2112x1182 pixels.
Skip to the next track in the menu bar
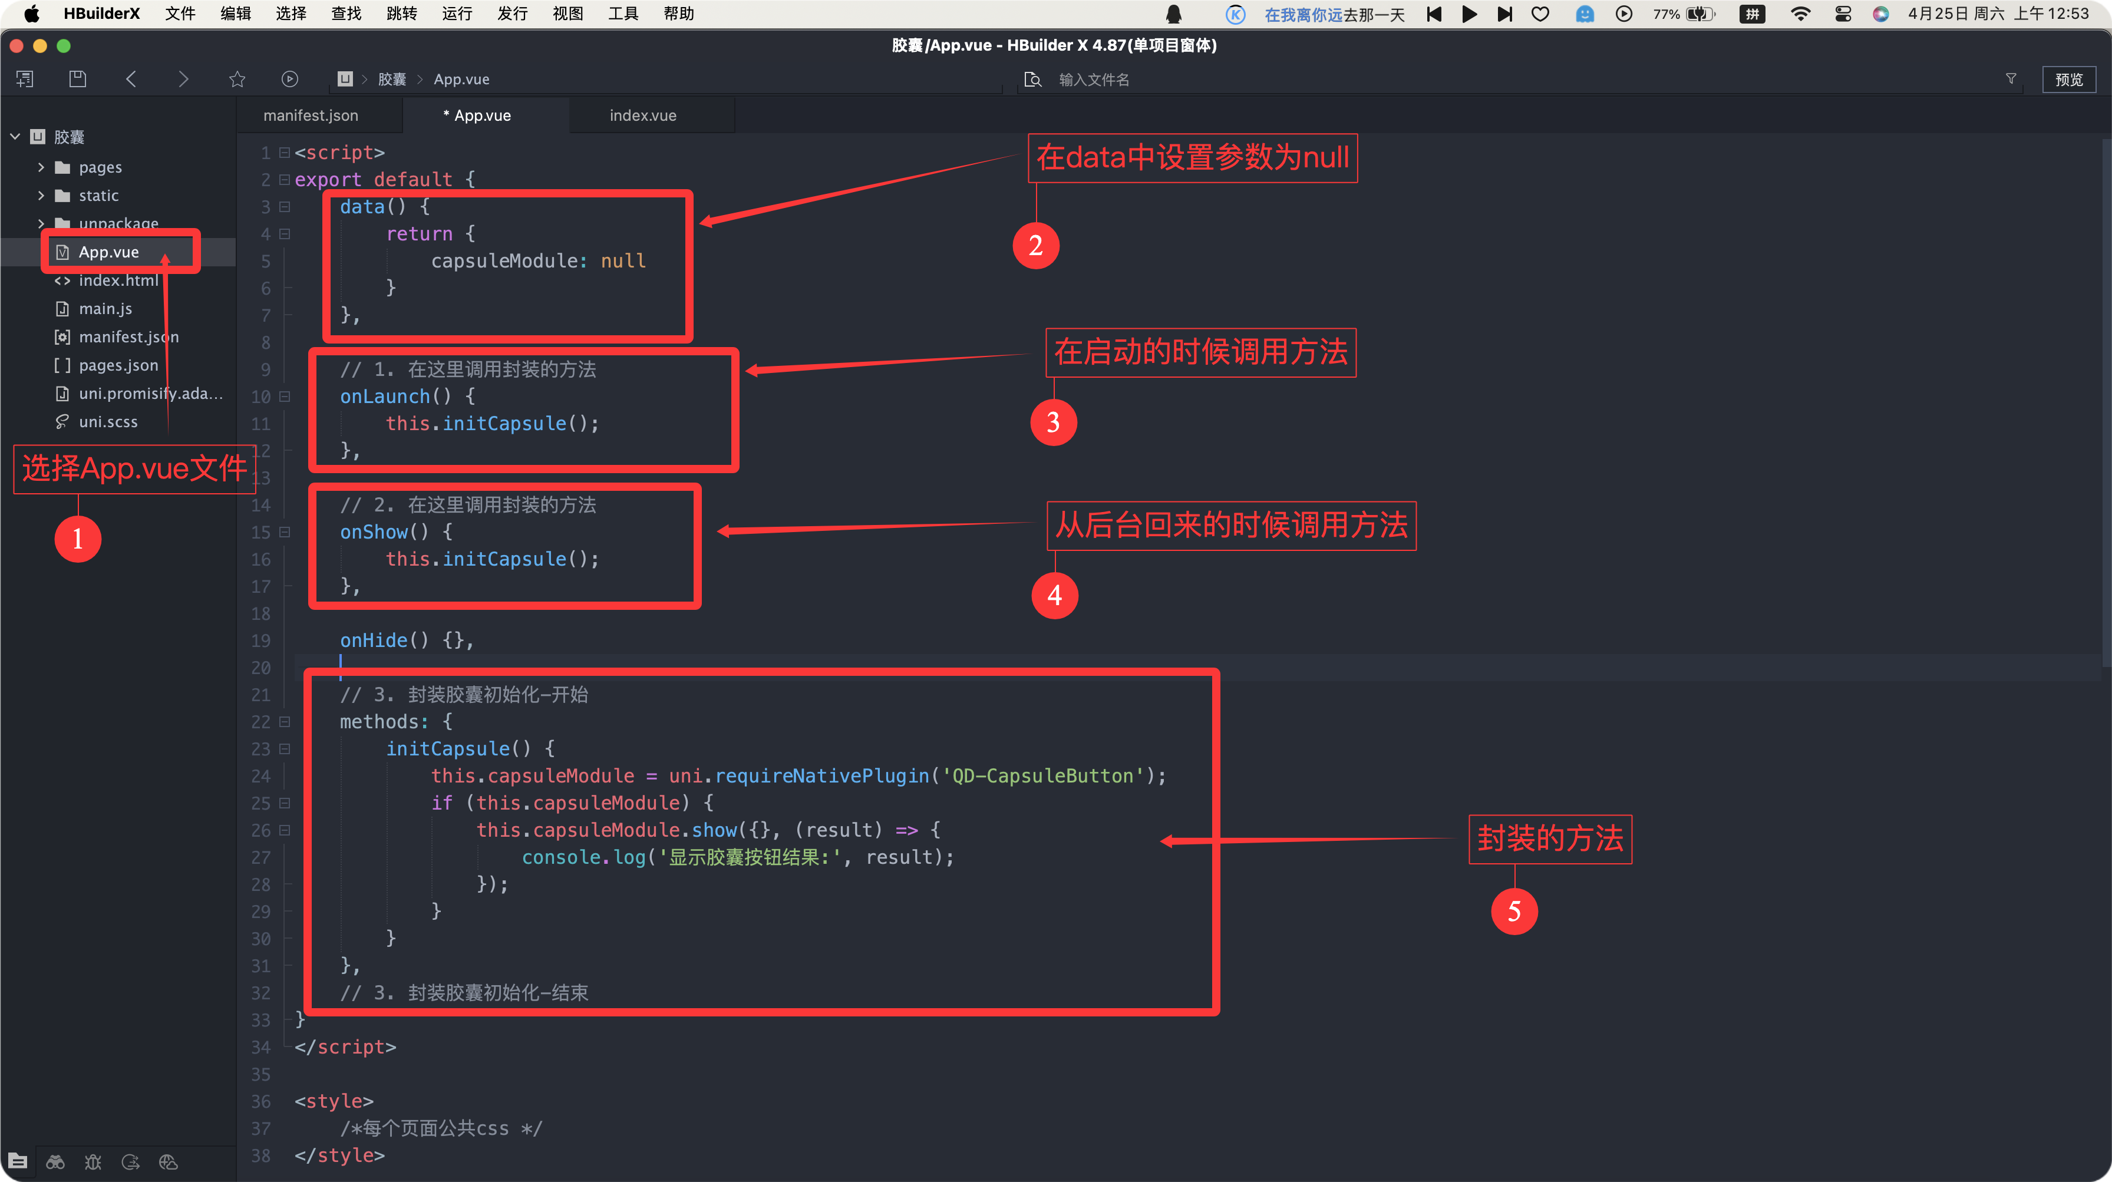pos(1504,14)
